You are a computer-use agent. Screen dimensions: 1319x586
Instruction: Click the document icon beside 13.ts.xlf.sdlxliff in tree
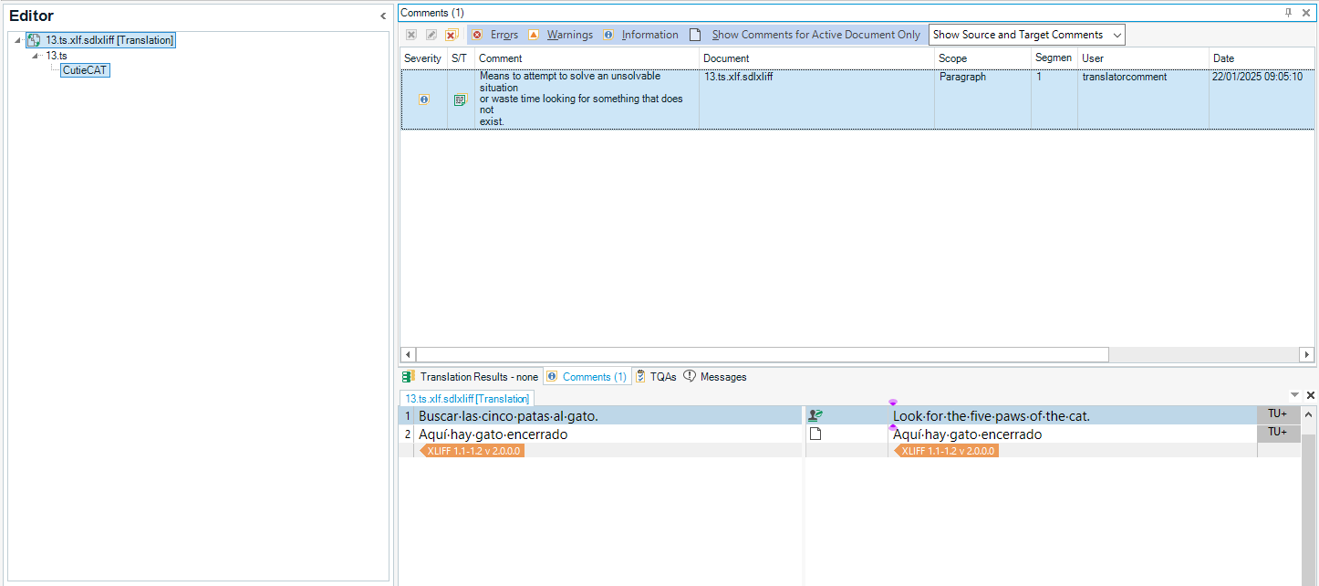(x=34, y=40)
